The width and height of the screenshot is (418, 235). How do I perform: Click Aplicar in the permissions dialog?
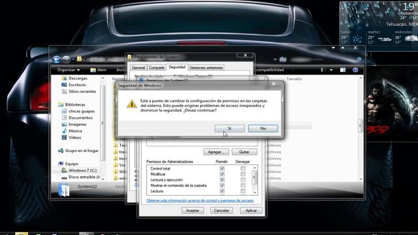coord(251,210)
